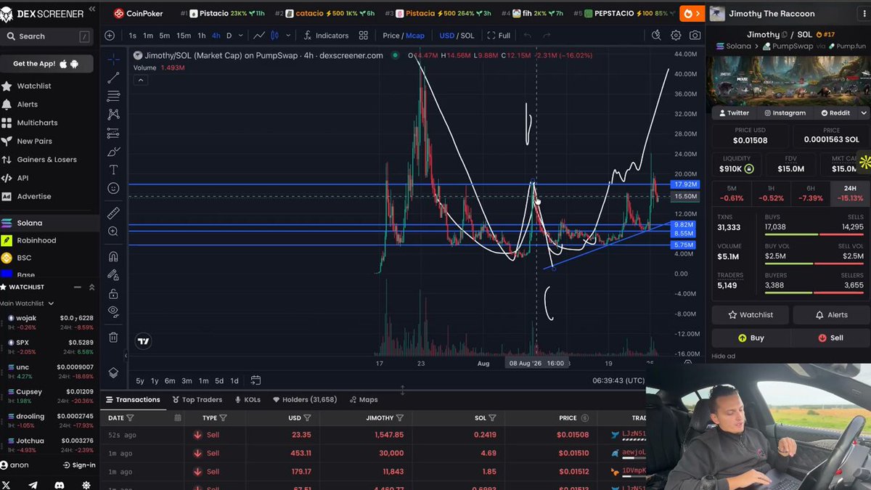Click the Search input field
The image size is (871, 490).
(48, 36)
